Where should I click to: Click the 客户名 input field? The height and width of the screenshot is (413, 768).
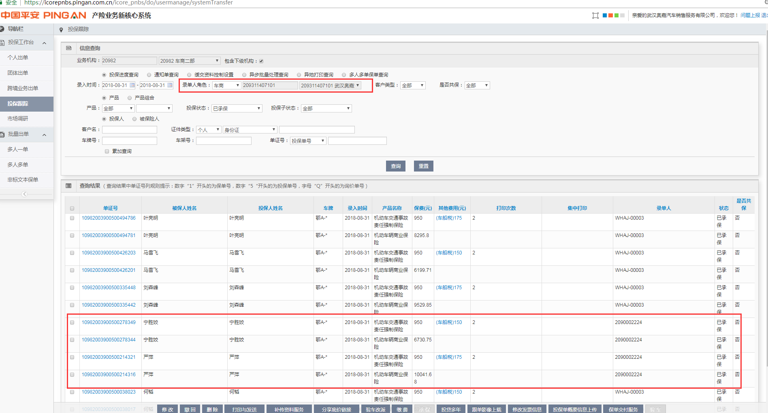tap(129, 130)
